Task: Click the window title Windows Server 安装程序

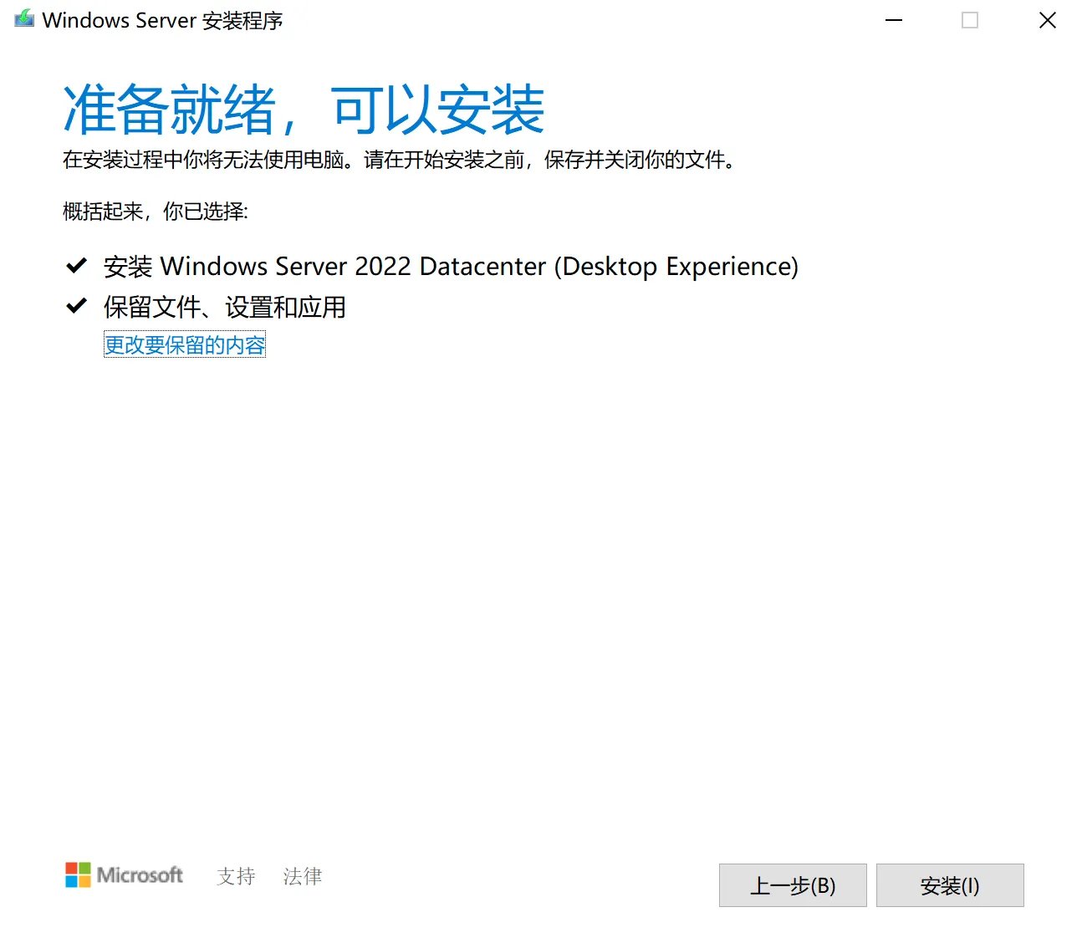Action: 162,20
